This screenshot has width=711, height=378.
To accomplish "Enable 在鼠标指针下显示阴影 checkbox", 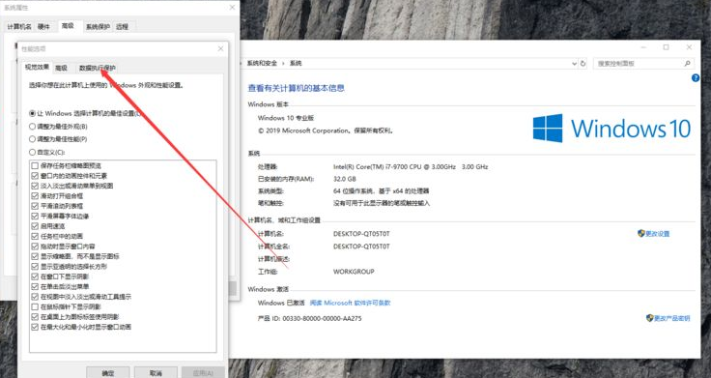I will pyautogui.click(x=35, y=306).
